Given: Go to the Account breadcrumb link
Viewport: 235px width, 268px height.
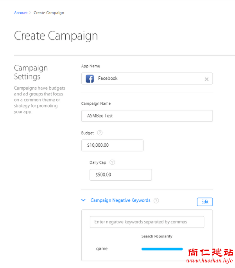Looking at the screenshot, I should pos(21,13).
